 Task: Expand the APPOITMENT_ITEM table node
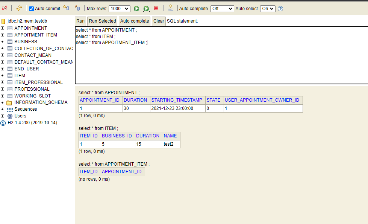[2, 35]
